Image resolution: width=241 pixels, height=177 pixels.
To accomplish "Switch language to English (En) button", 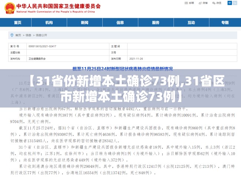I will [x=235, y=3].
